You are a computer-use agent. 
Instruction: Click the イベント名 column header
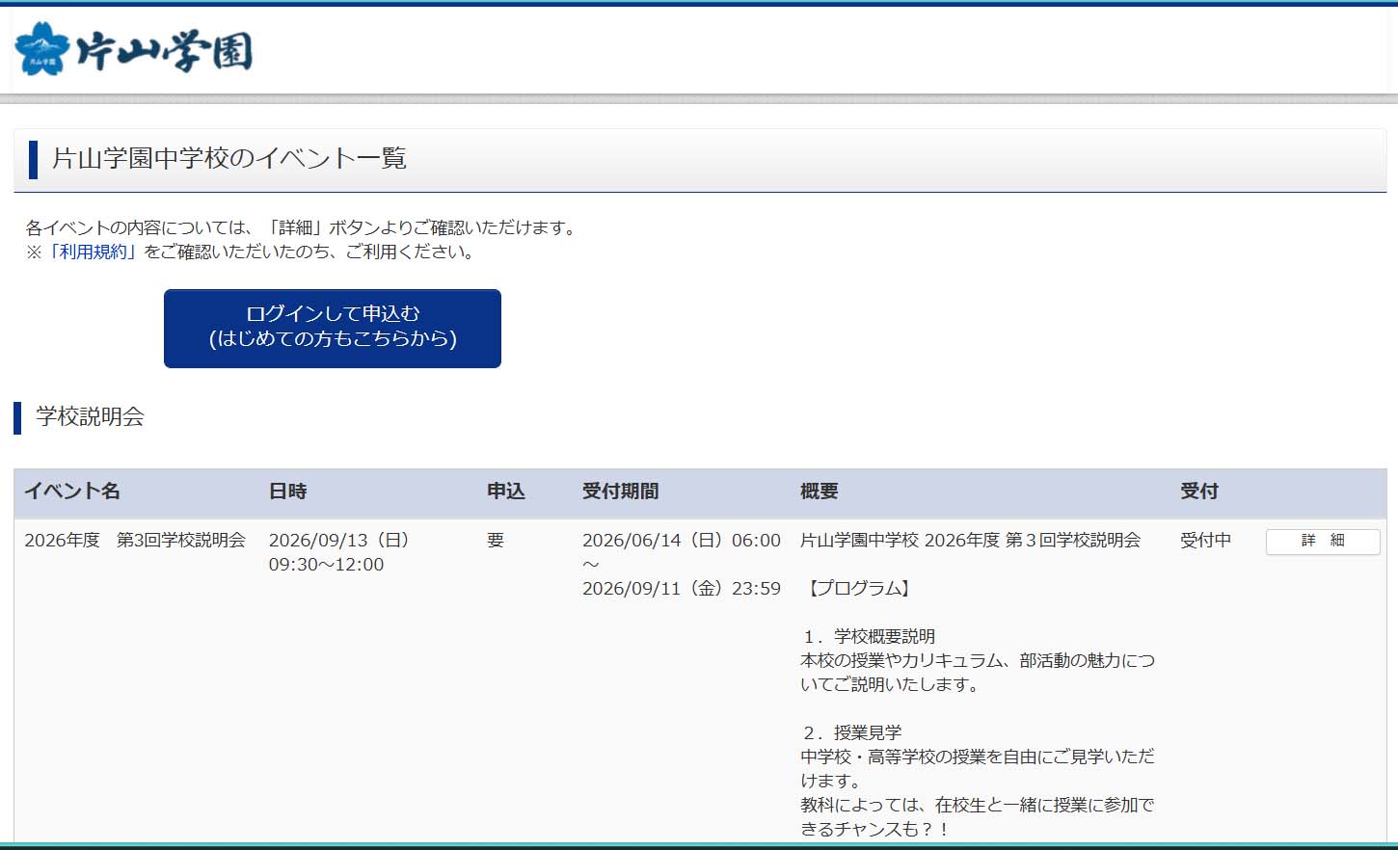tap(72, 491)
